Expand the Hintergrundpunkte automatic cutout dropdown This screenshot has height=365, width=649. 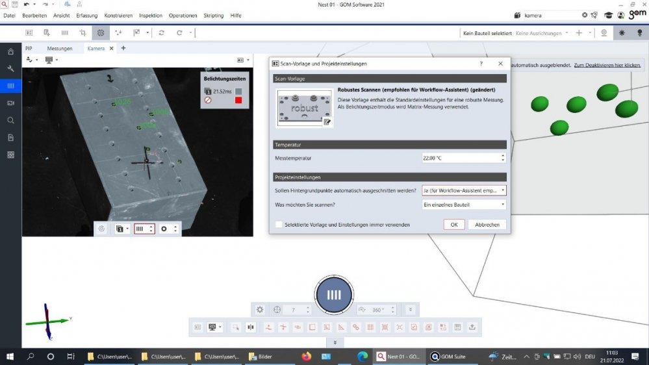464,191
